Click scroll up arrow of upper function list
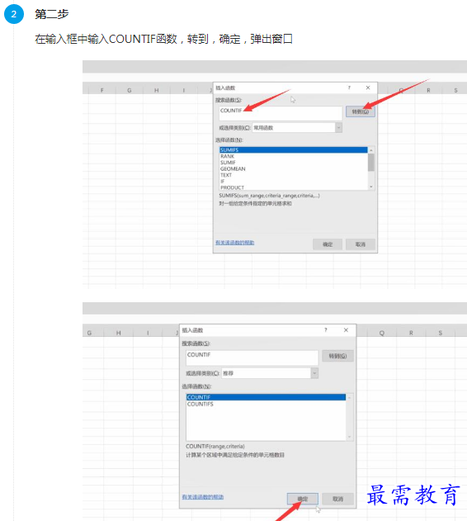This screenshot has height=521, width=467. pyautogui.click(x=371, y=150)
